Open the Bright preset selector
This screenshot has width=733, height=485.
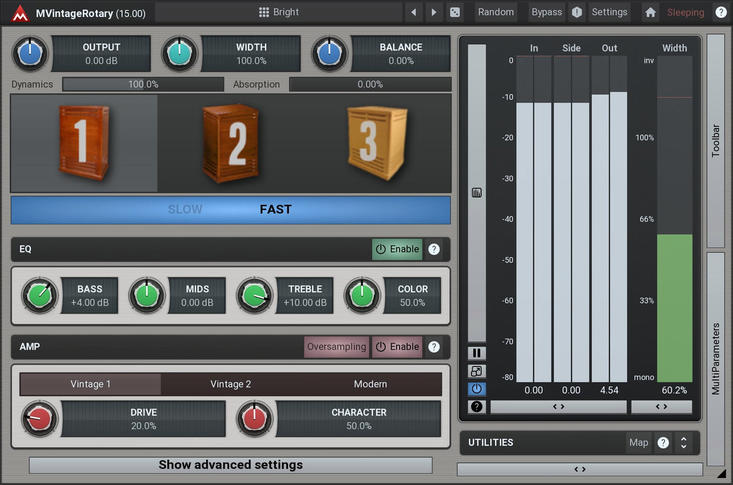(x=278, y=12)
